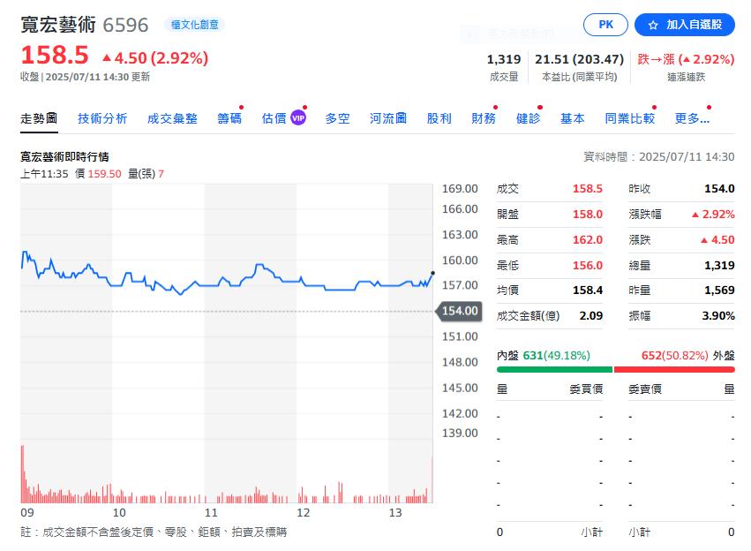Click the 最低 156.0 value
751x551 pixels.
[588, 265]
